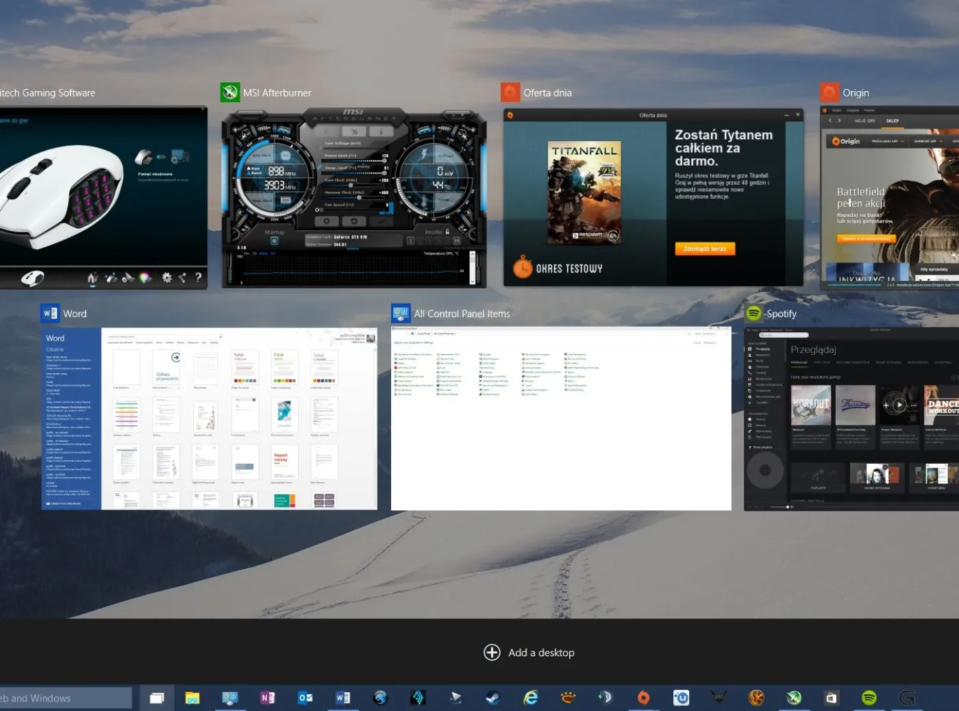Select the Oferta dnia window thumbnail
Screen dimensions: 959x711
coord(653,197)
